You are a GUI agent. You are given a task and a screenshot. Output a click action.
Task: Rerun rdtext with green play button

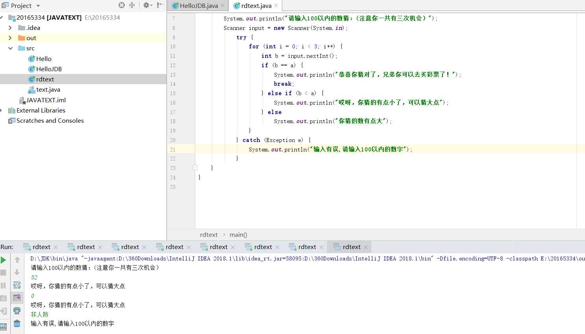[4, 260]
